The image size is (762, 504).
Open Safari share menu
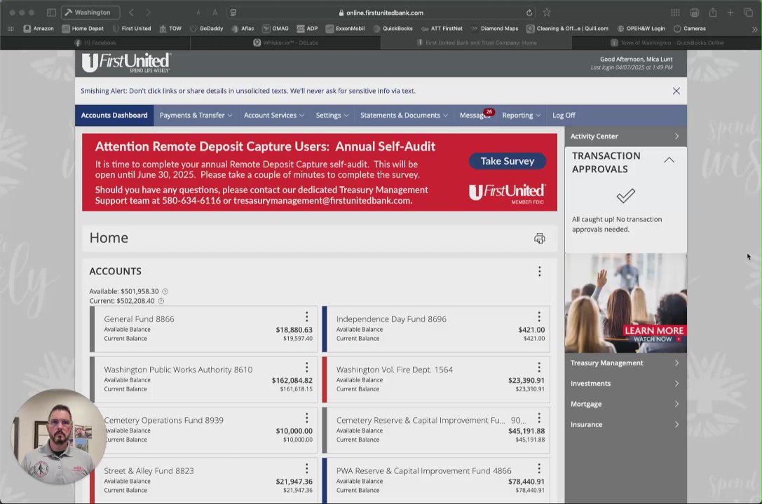(713, 13)
